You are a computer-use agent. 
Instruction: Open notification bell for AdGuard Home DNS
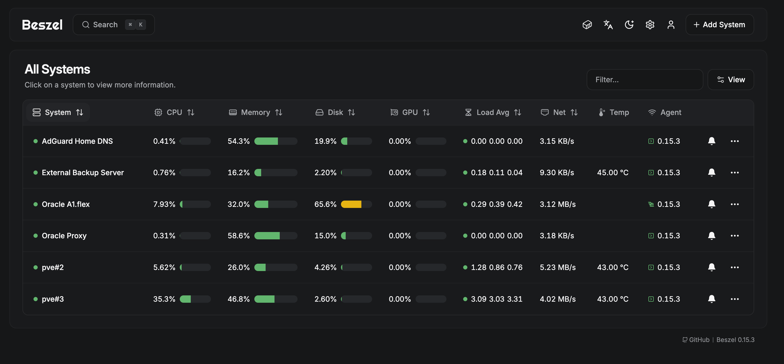click(x=712, y=141)
